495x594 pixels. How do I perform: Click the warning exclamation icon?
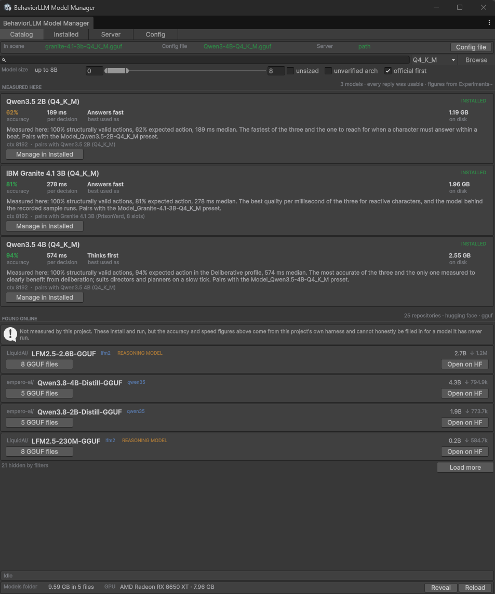pos(10,334)
